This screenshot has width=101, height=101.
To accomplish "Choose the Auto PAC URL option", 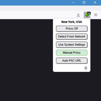I will (72, 61).
